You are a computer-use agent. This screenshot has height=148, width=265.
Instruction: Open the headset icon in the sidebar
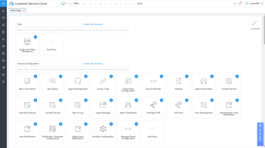[3, 18]
